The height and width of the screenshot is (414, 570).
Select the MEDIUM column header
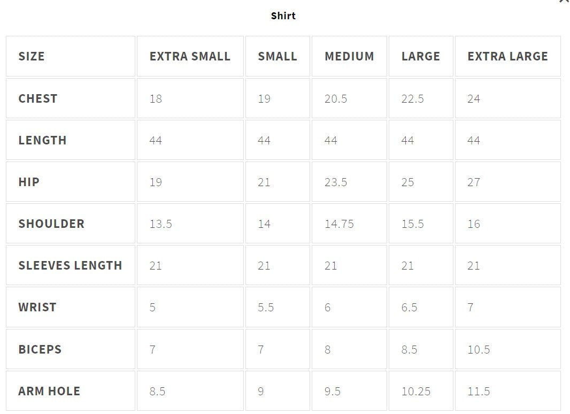349,56
